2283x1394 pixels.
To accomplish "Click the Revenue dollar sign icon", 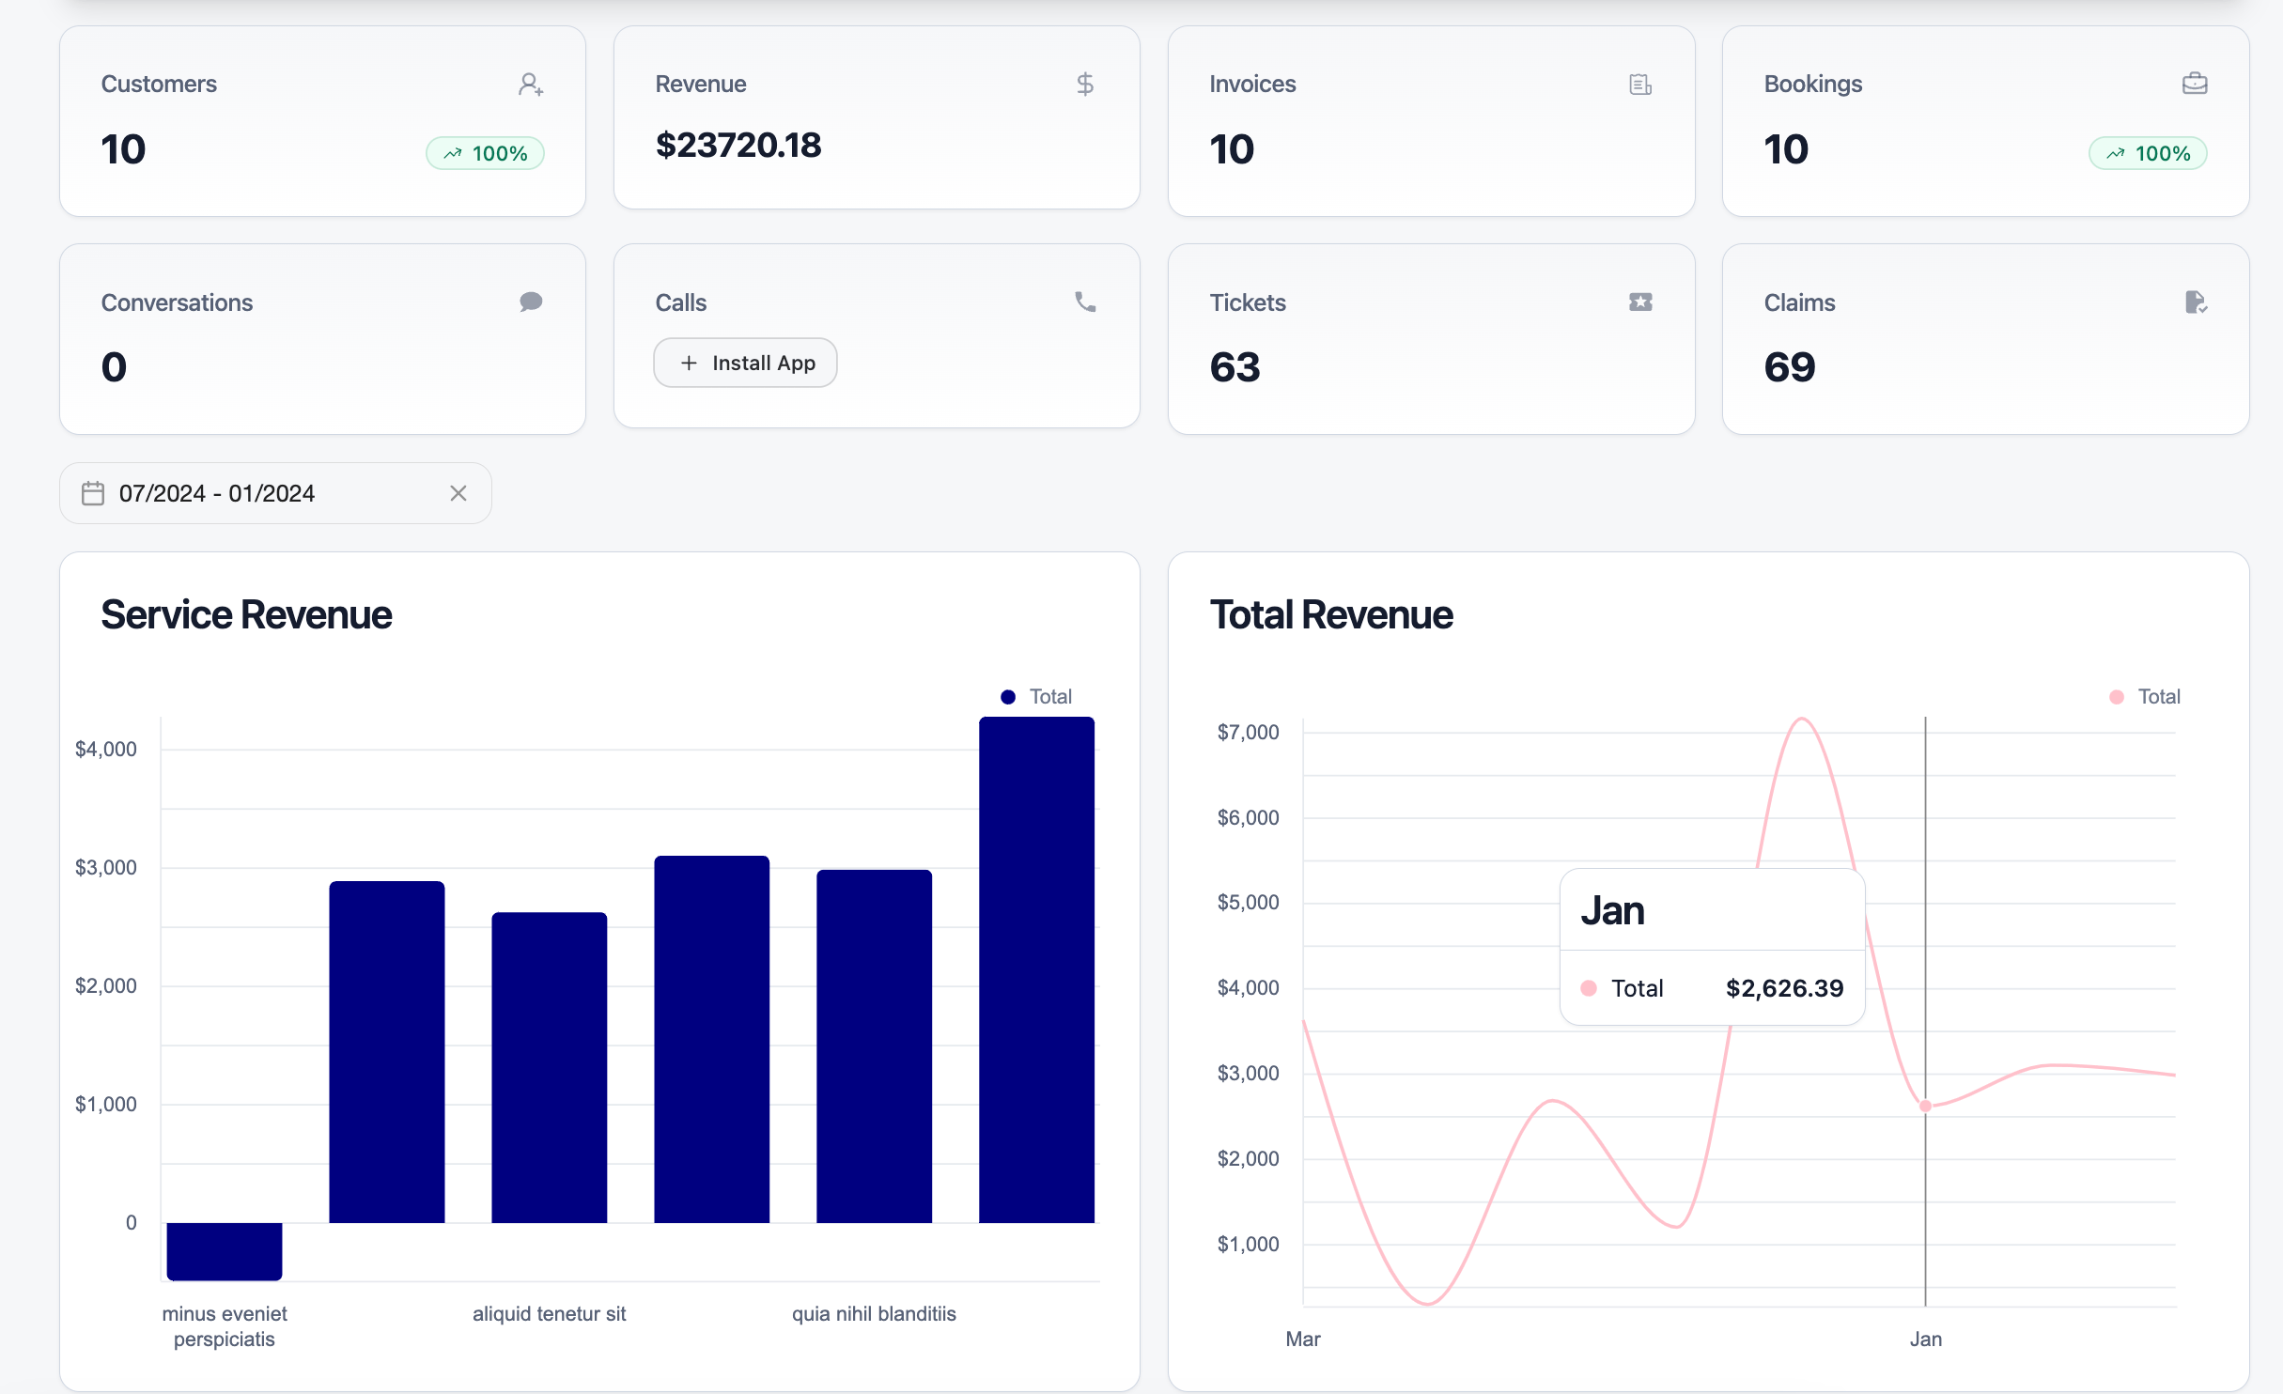I will click(x=1085, y=85).
